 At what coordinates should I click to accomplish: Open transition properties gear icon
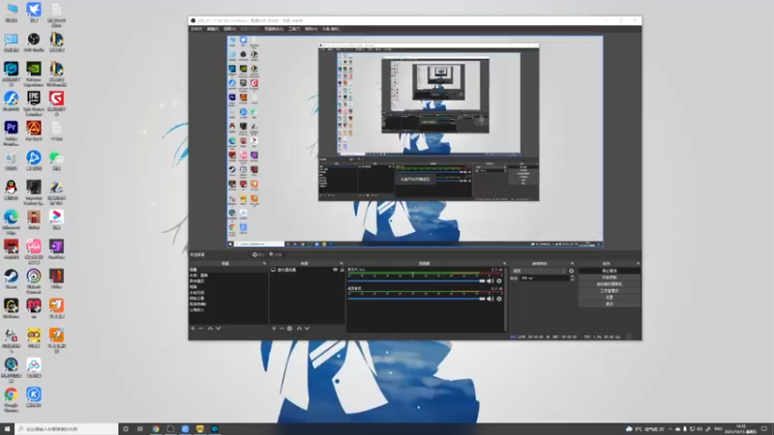coord(572,271)
